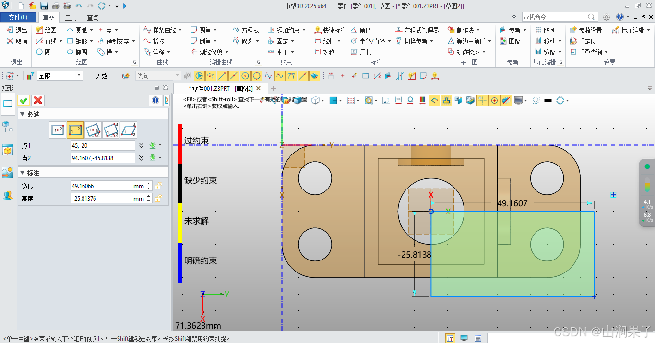
Task: Toggle the quadrant circle snap icon
Action: [257, 76]
